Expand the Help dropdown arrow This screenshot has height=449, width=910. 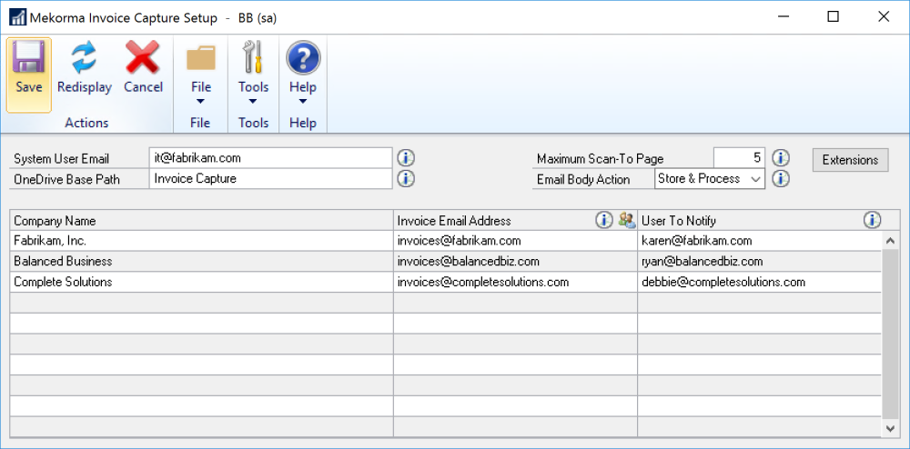(303, 102)
